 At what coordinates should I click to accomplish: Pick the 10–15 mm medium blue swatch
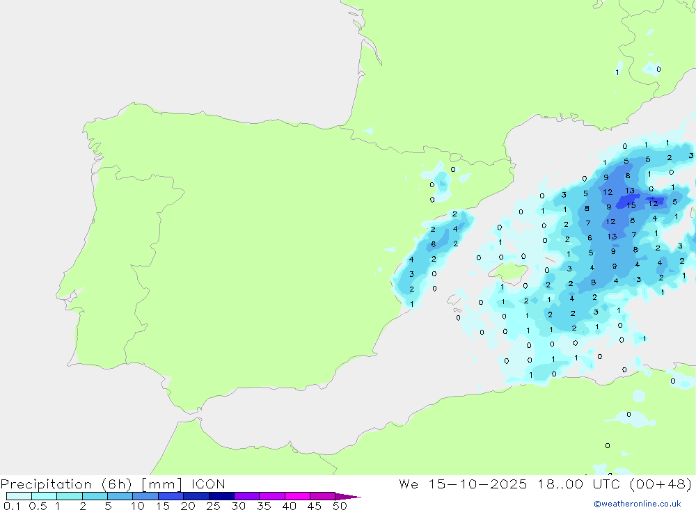point(145,496)
